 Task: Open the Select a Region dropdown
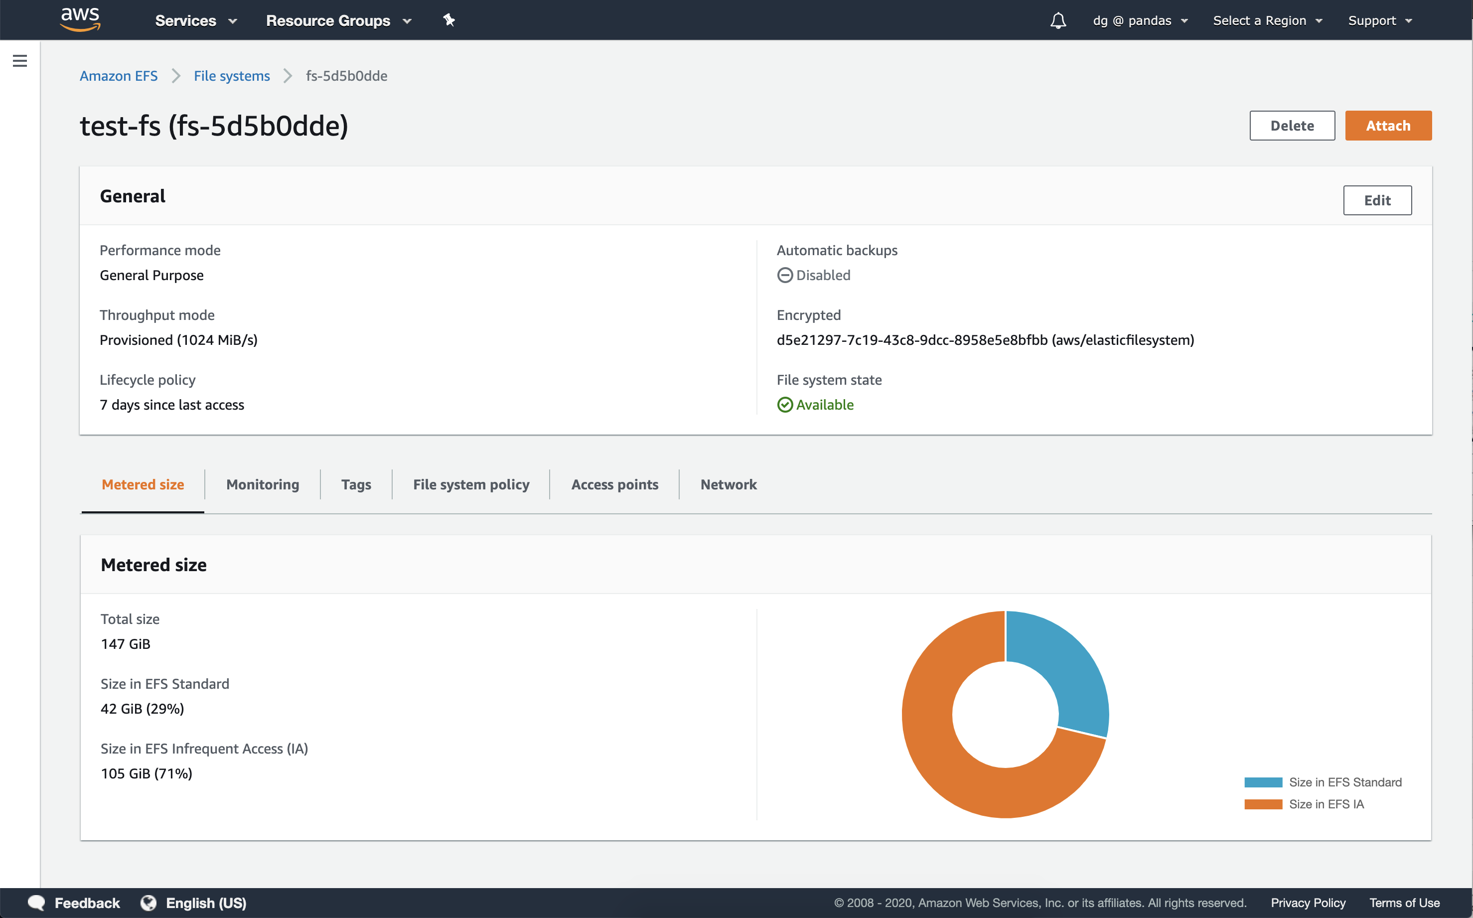coord(1267,20)
